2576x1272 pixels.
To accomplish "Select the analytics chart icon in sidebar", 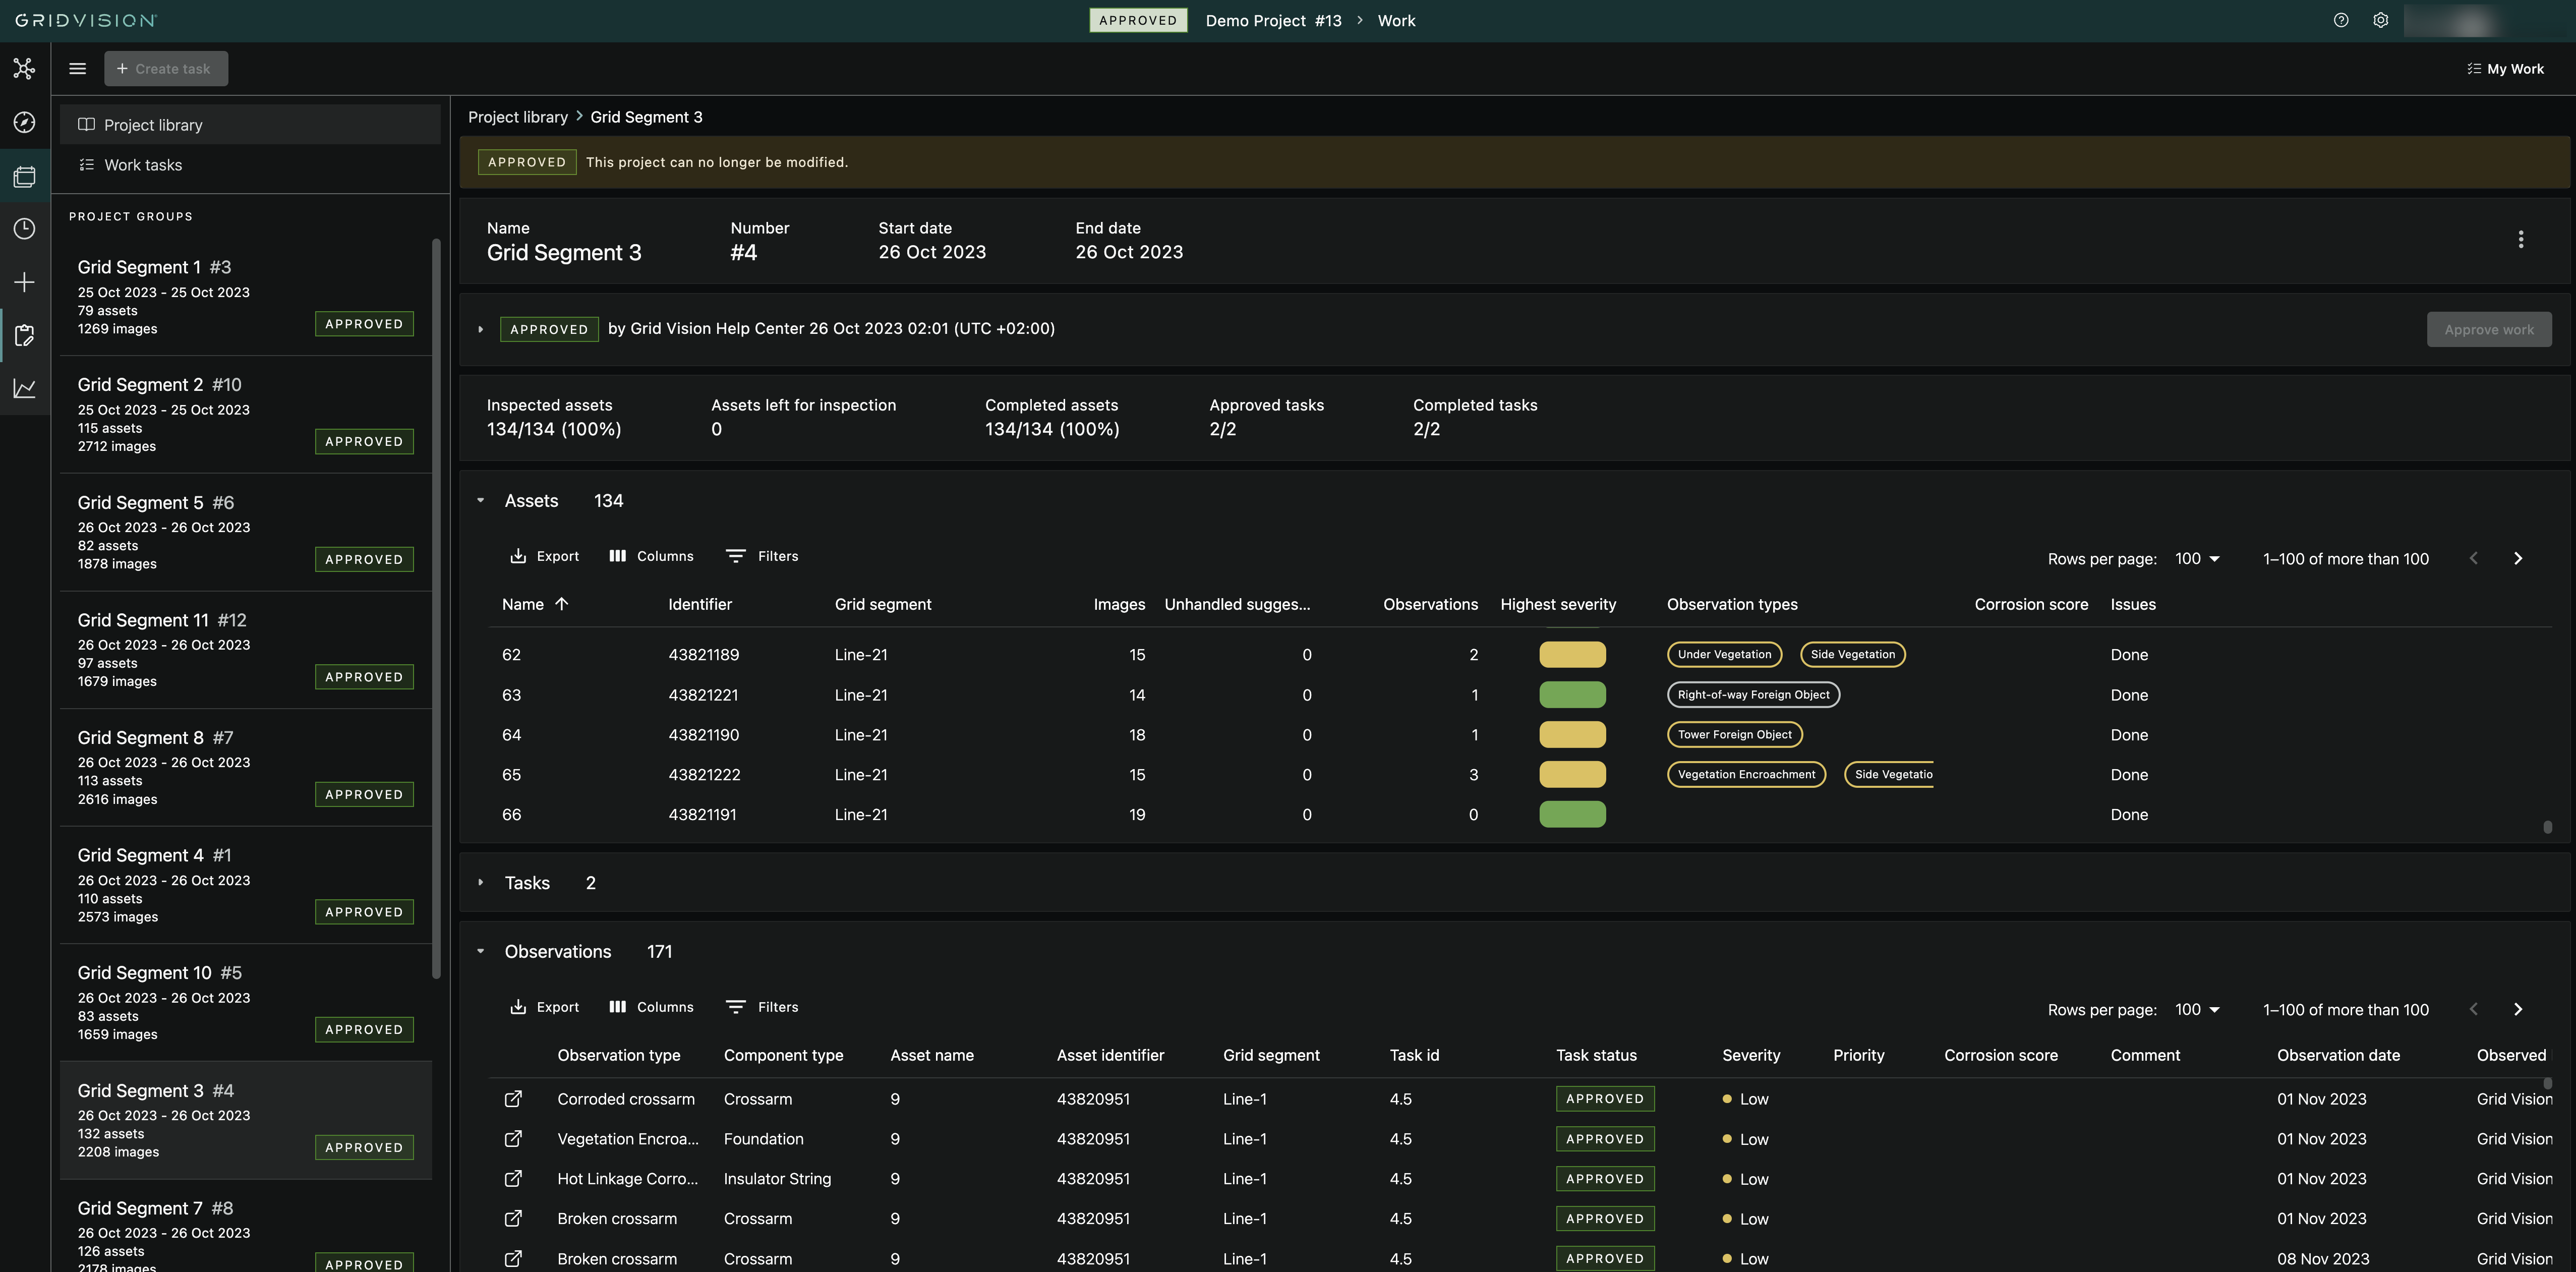I will [24, 388].
